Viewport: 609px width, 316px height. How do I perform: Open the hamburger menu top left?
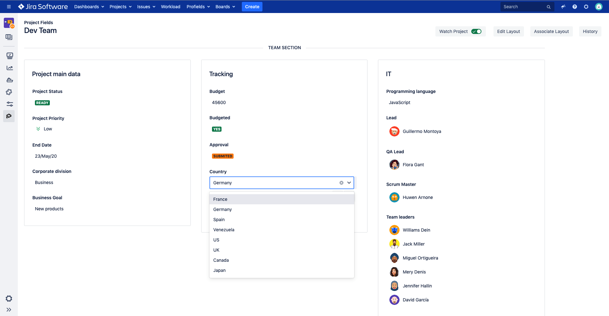click(9, 6)
